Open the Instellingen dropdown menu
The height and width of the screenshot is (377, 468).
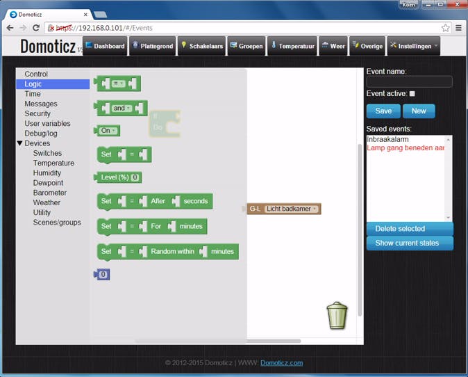click(414, 46)
